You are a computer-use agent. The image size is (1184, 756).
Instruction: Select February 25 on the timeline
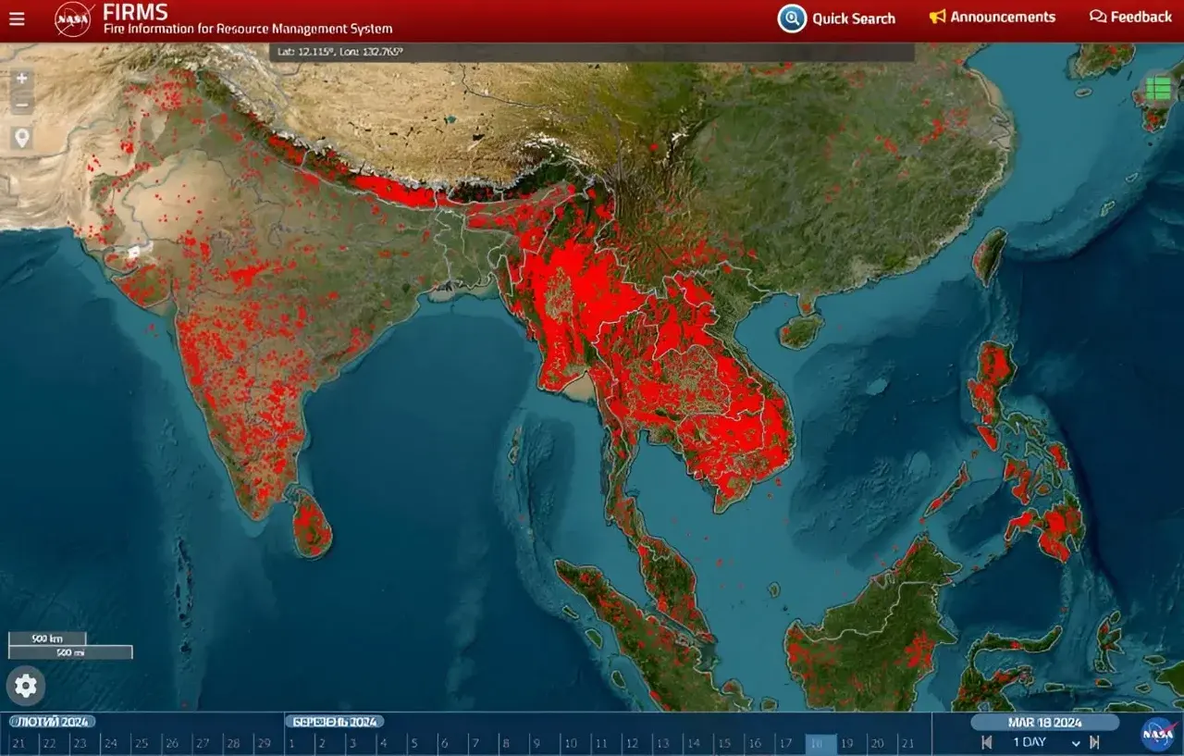[141, 743]
